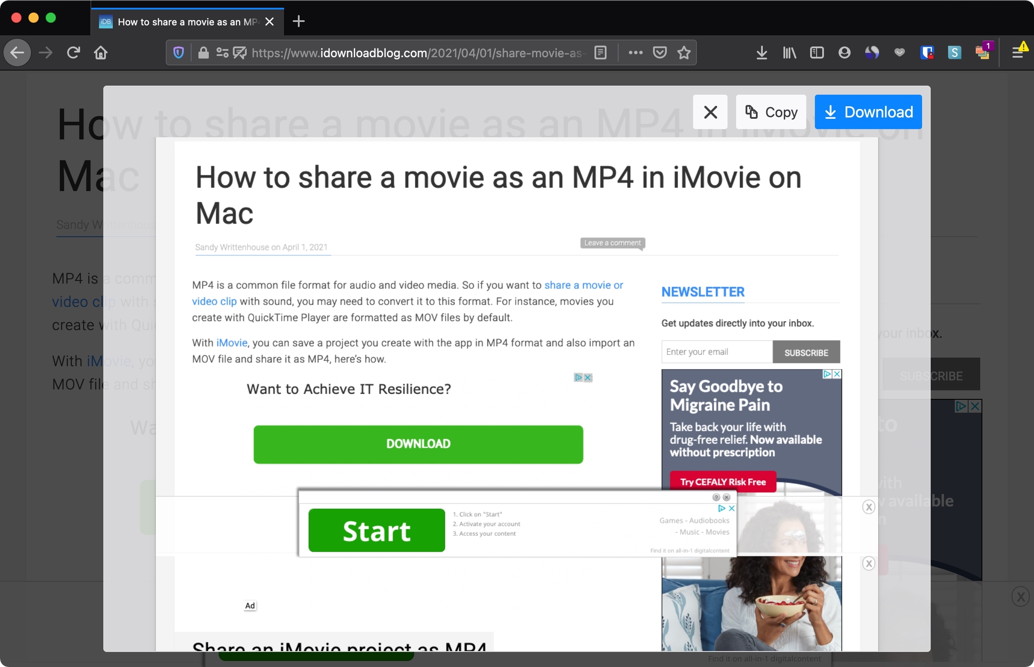Open the Firefox account icon
This screenshot has height=667, width=1034.
(844, 53)
